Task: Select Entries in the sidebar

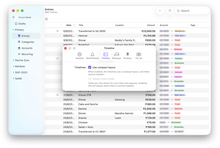Action: pos(26,36)
